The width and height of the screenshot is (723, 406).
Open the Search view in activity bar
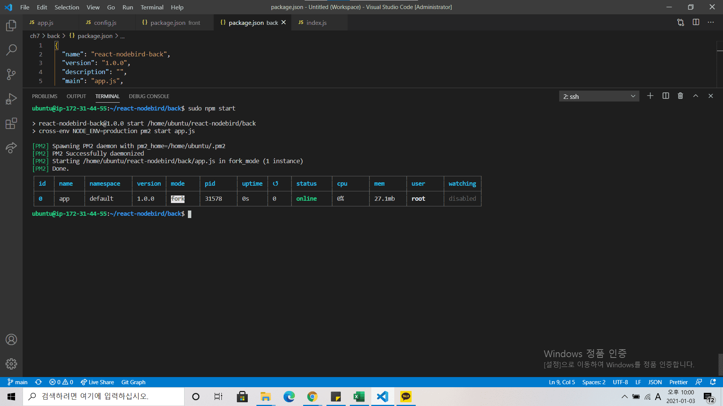pyautogui.click(x=11, y=50)
